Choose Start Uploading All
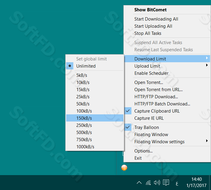The height and width of the screenshot is (190, 211). [167, 26]
